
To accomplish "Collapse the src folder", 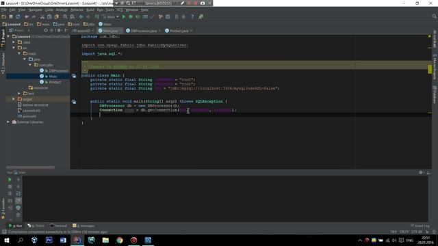I will point(14,48).
